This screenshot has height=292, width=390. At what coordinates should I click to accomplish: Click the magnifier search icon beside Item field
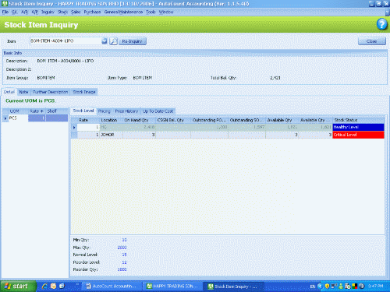point(113,41)
